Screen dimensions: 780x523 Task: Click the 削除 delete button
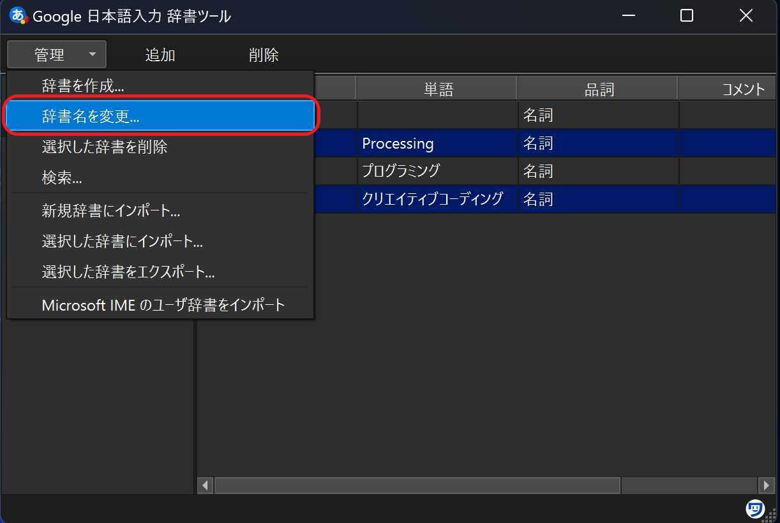pos(263,55)
